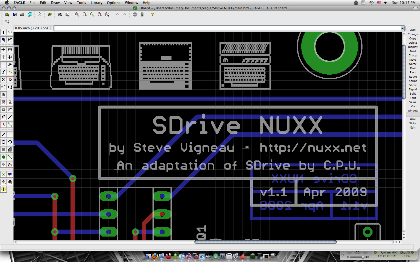Screen dimensions: 420x262
Task: Select the Polygon tool
Action: pos(10,149)
